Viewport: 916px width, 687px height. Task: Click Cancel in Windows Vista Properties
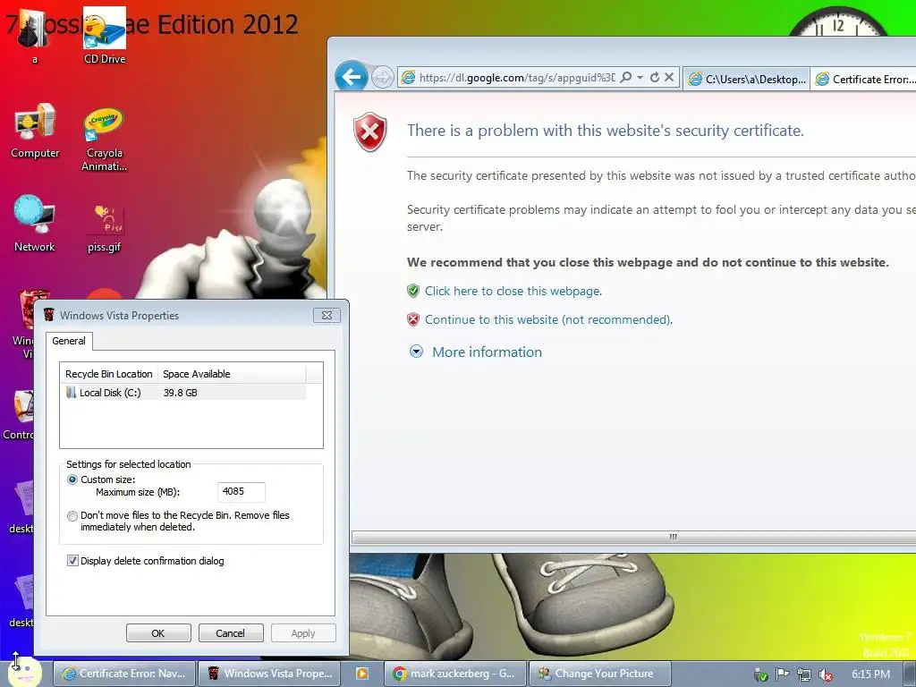[231, 633]
